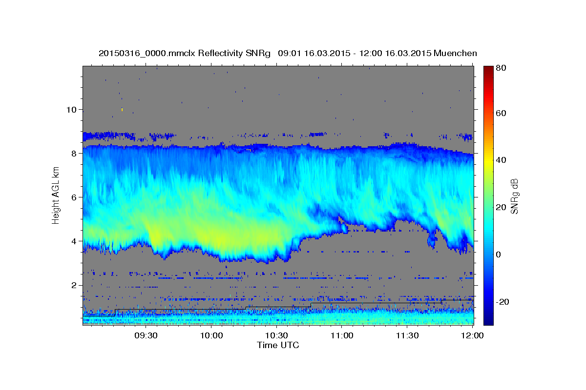Select the 09:30 time tick label
This screenshot has width=586, height=390.
point(146,335)
